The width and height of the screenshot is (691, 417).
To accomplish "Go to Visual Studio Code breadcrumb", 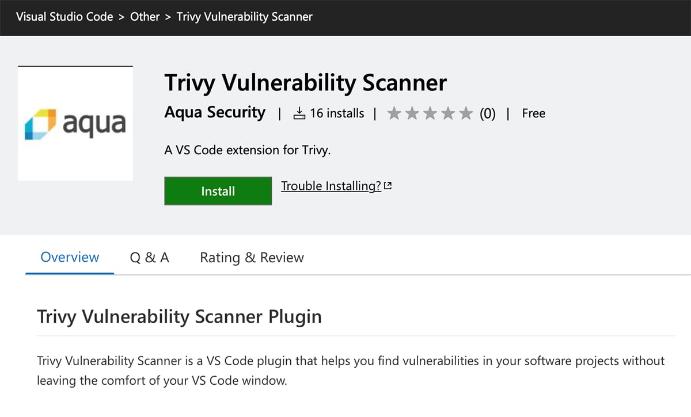I will tap(64, 17).
